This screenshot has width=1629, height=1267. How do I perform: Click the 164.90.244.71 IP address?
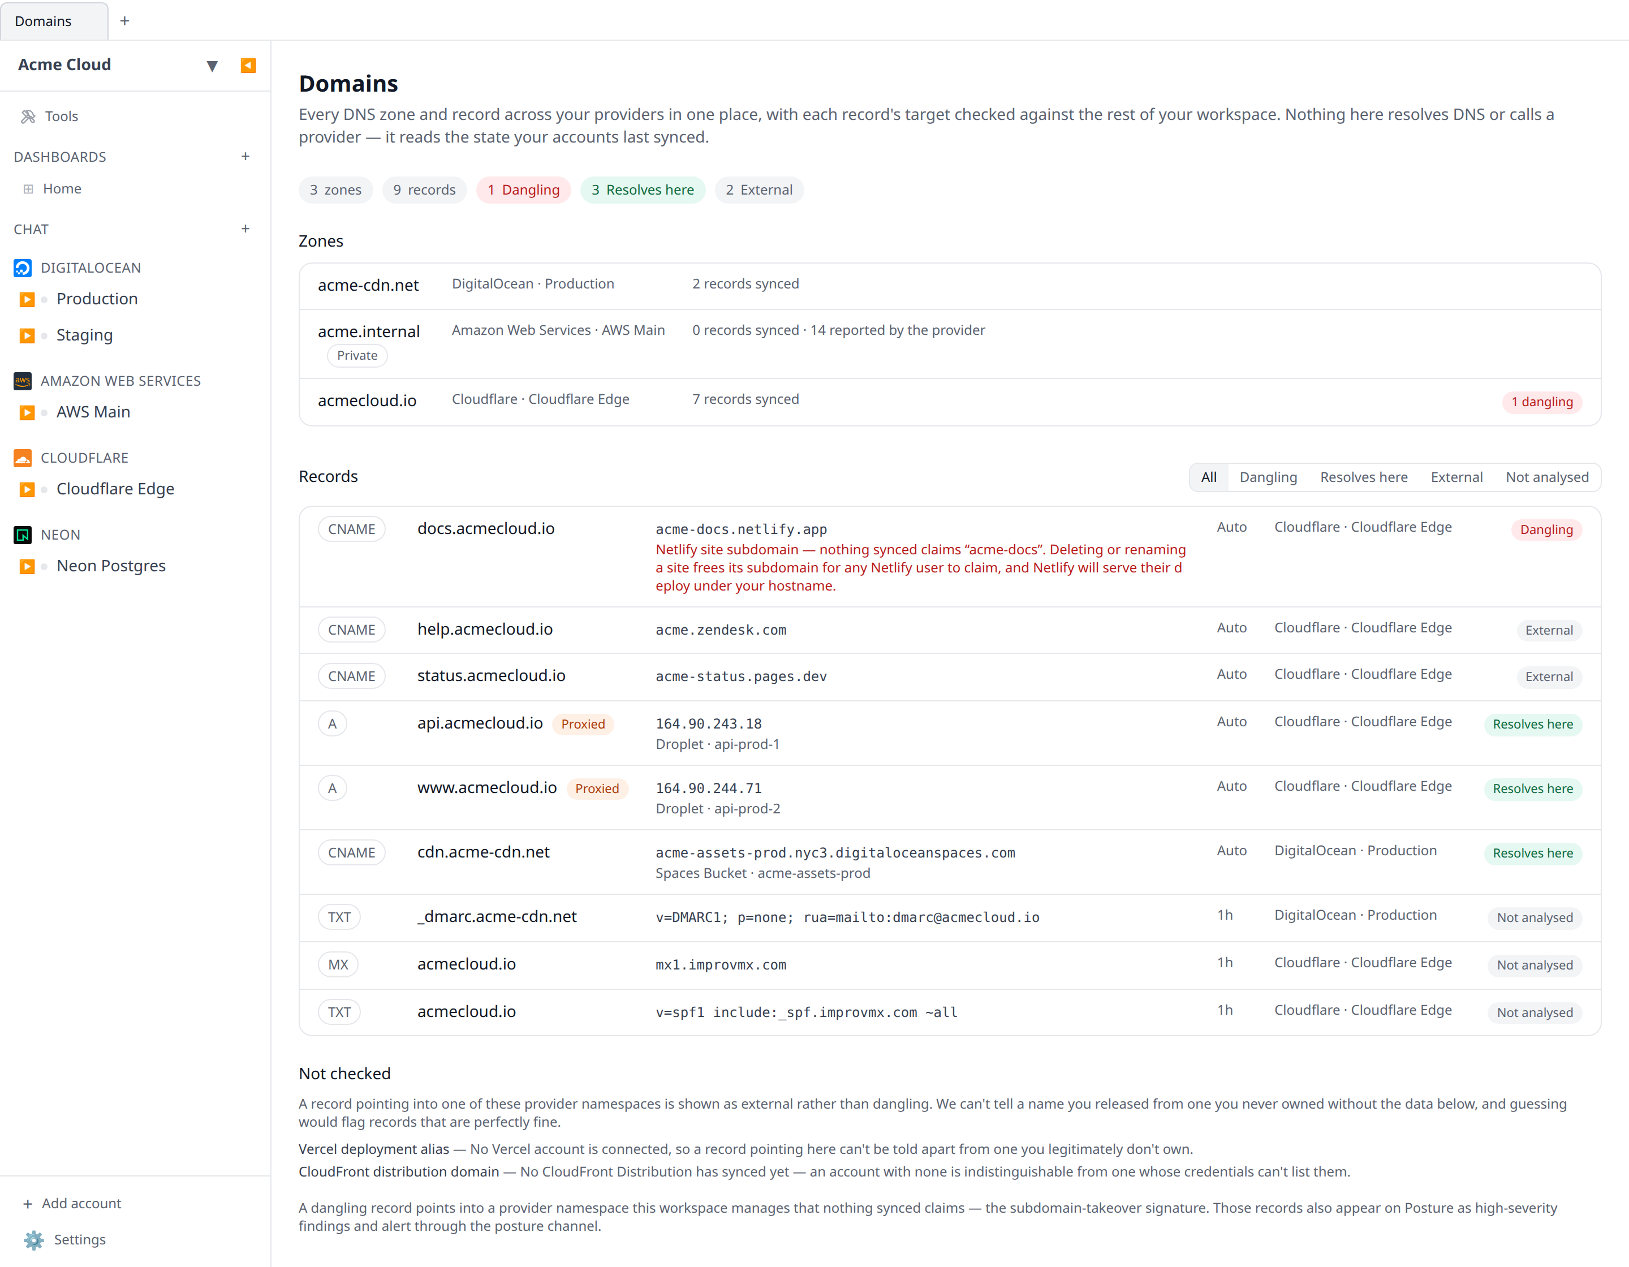pyautogui.click(x=709, y=789)
